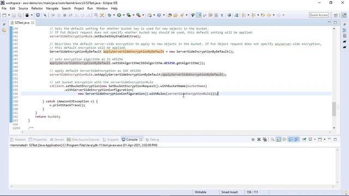349x196 pixels.
Task: Toggle the Package Explorer sidebar icon
Action: point(4,30)
